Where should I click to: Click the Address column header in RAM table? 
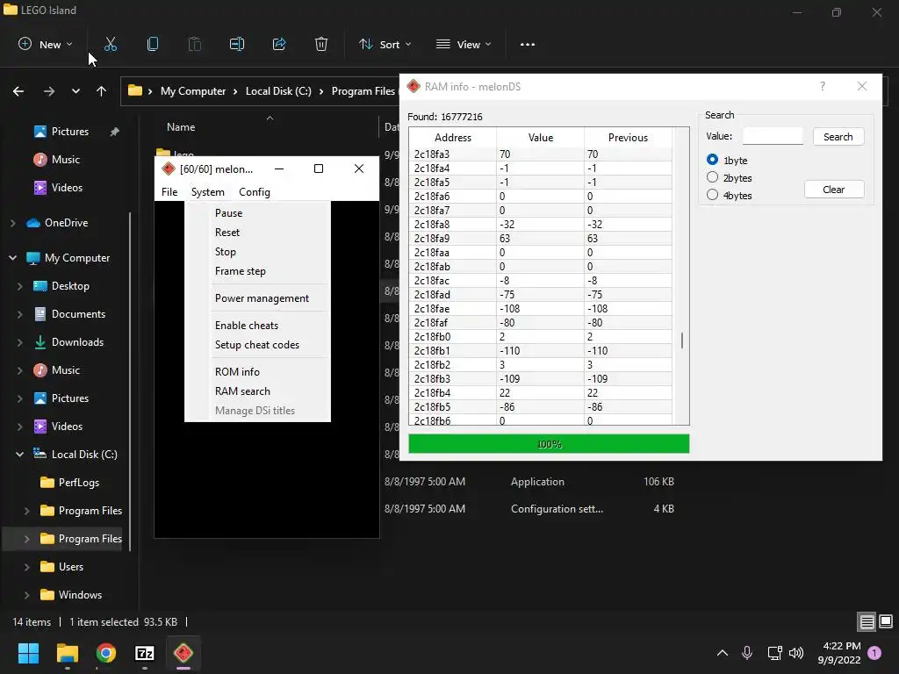(x=453, y=138)
